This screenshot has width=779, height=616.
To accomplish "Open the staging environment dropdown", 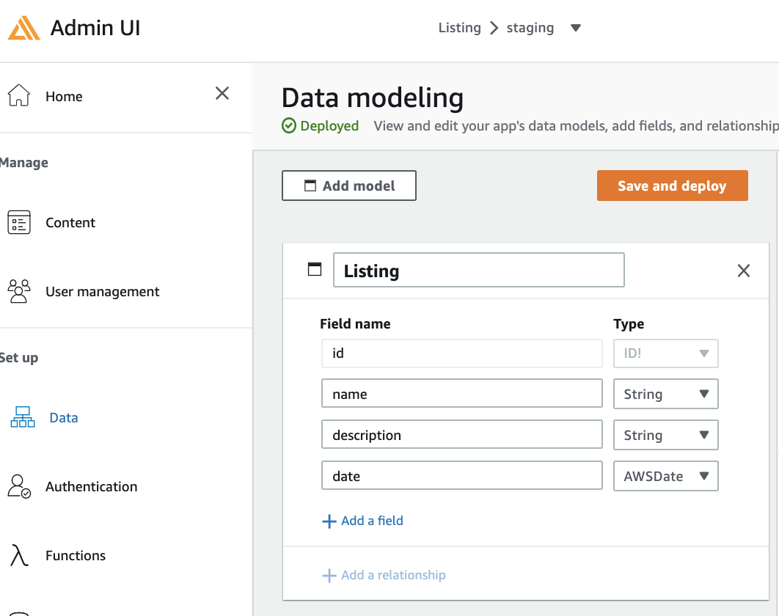I will [576, 27].
